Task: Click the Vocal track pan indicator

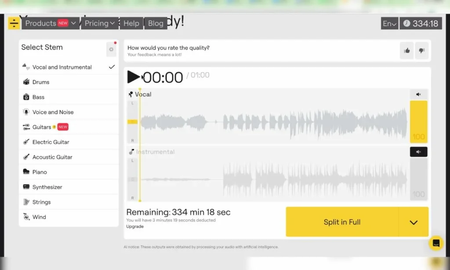Action: coord(132,122)
